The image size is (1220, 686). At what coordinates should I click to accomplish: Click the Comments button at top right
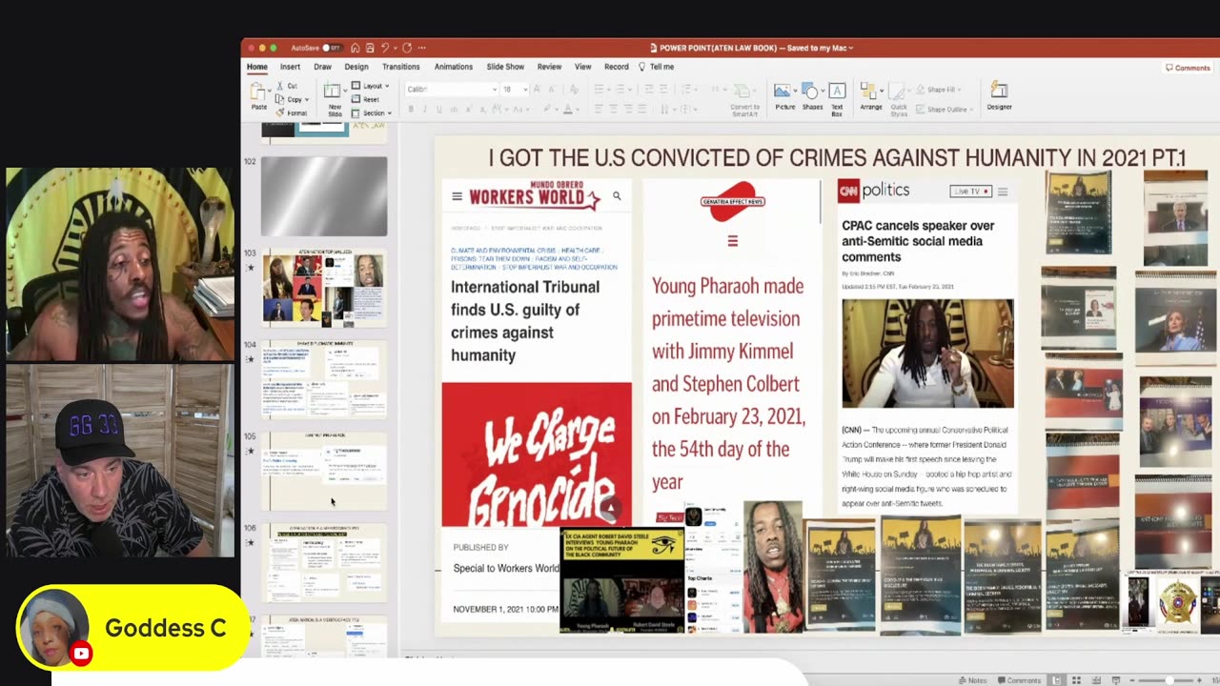point(1188,68)
